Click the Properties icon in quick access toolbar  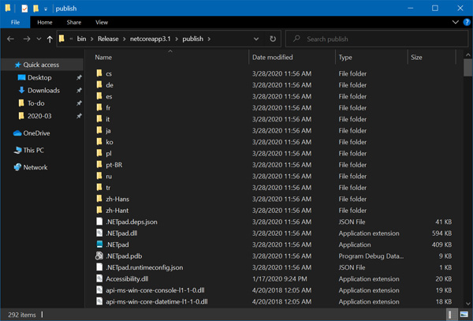click(x=24, y=9)
